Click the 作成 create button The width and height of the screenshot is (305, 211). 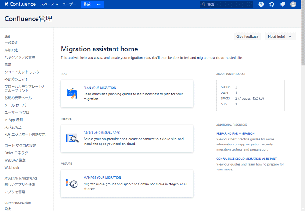[x=87, y=4]
